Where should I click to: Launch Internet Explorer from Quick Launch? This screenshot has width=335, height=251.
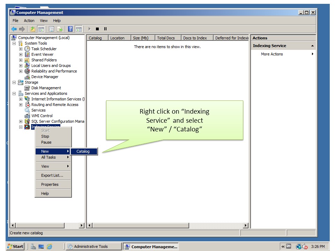click(x=49, y=246)
